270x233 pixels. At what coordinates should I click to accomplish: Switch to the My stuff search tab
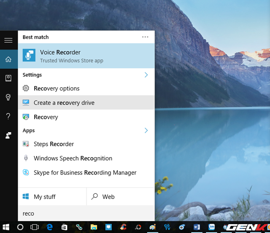click(52, 197)
